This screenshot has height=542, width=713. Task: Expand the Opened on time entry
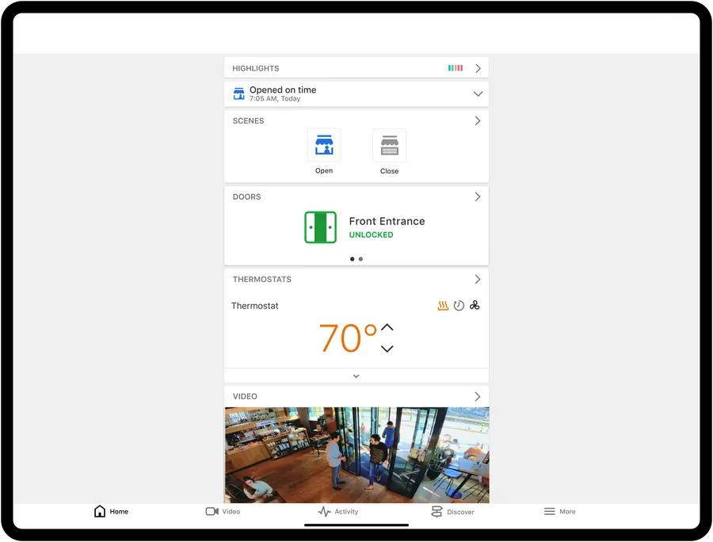(x=478, y=94)
